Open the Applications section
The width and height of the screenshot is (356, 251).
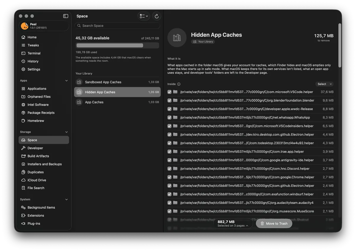tap(44, 89)
